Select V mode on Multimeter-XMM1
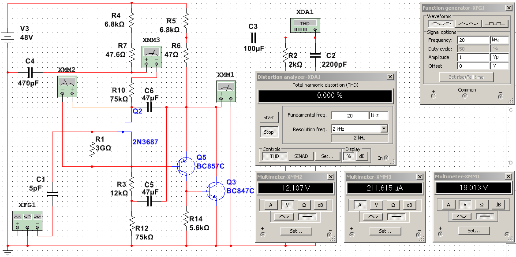The image size is (516, 257). tap(465, 205)
